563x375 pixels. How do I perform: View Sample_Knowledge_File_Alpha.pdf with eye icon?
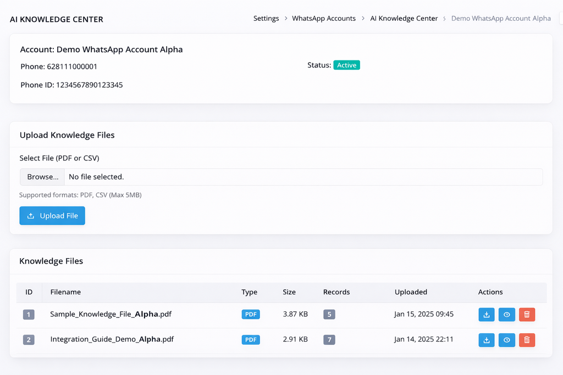[506, 315]
